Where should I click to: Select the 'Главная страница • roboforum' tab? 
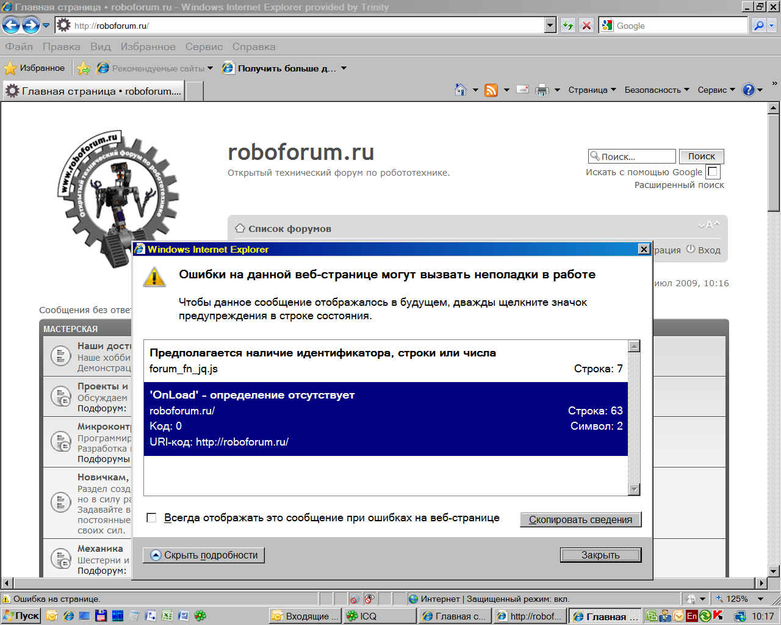(93, 91)
